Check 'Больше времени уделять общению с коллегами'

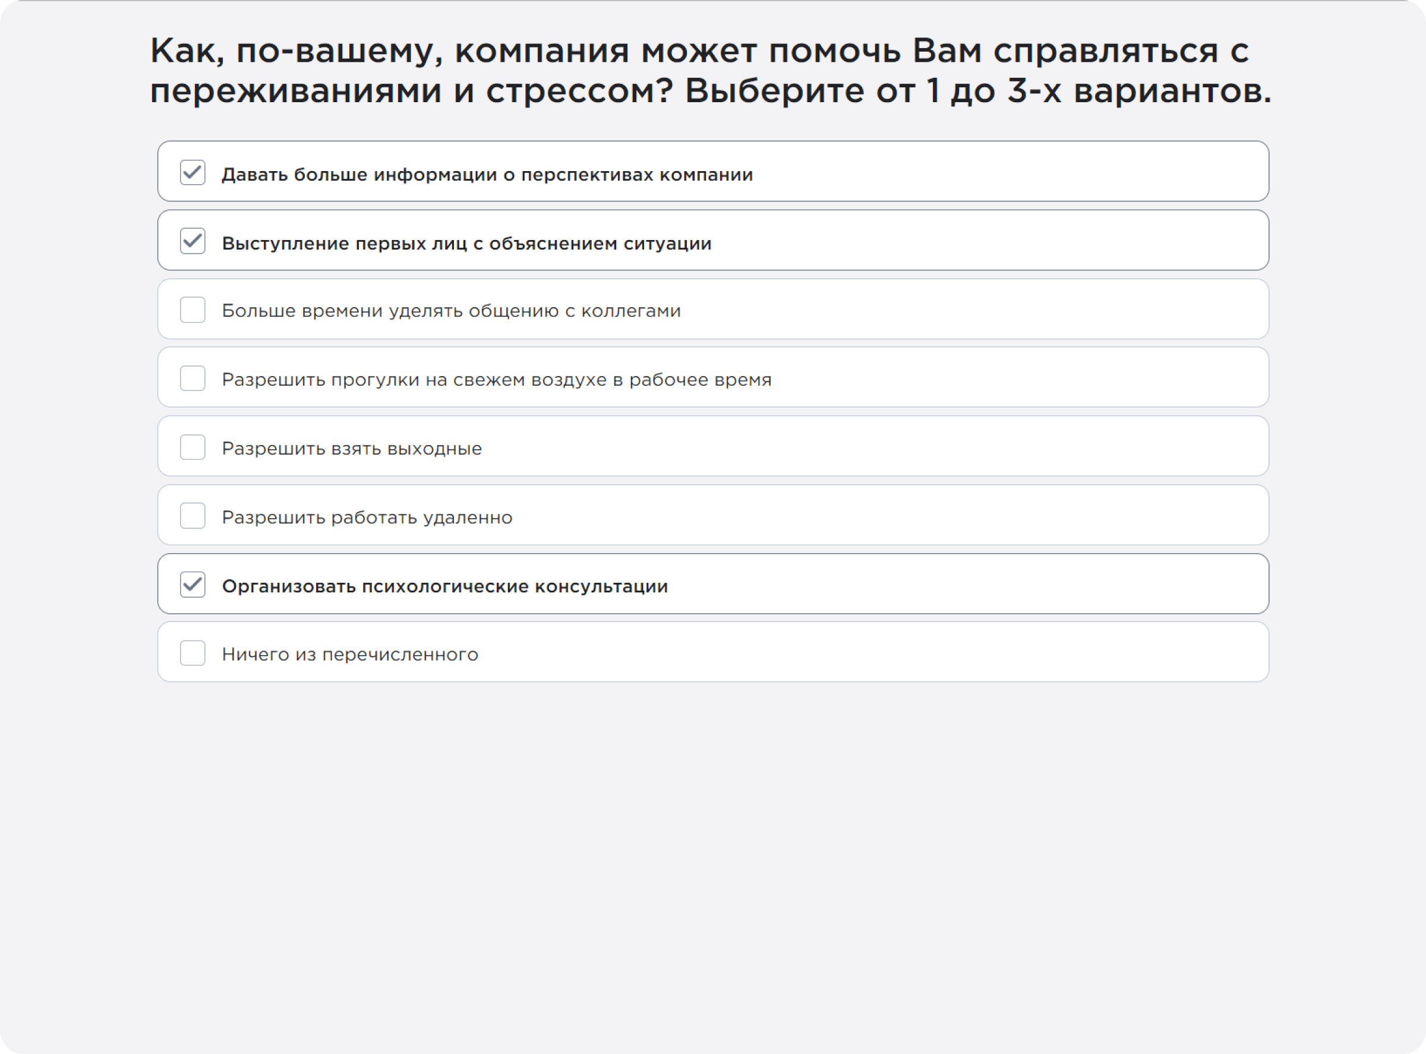click(193, 310)
